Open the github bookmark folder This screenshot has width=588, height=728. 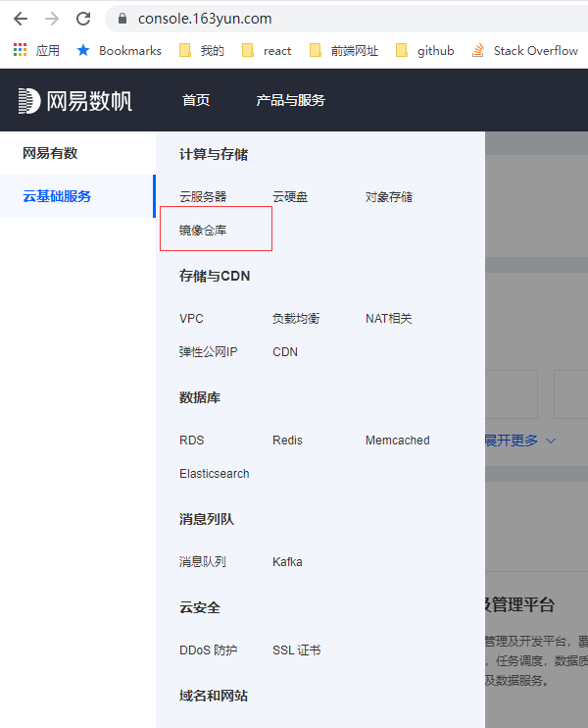click(424, 51)
